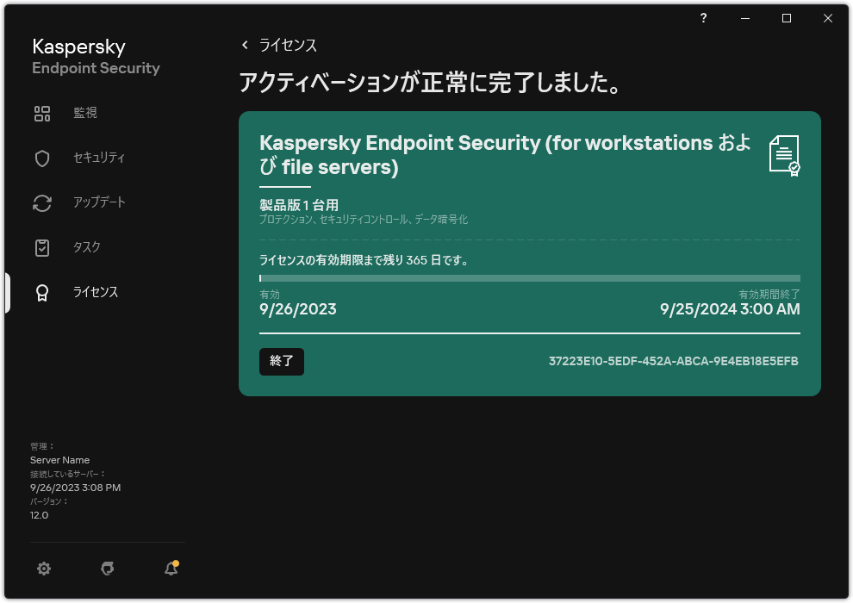Select the アップデート (Update) arrows icon
The height and width of the screenshot is (603, 853).
42,202
